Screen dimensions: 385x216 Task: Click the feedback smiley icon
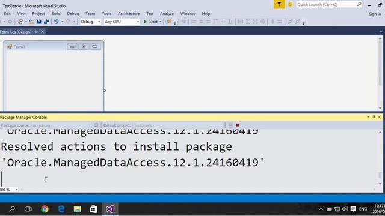[x=290, y=4]
